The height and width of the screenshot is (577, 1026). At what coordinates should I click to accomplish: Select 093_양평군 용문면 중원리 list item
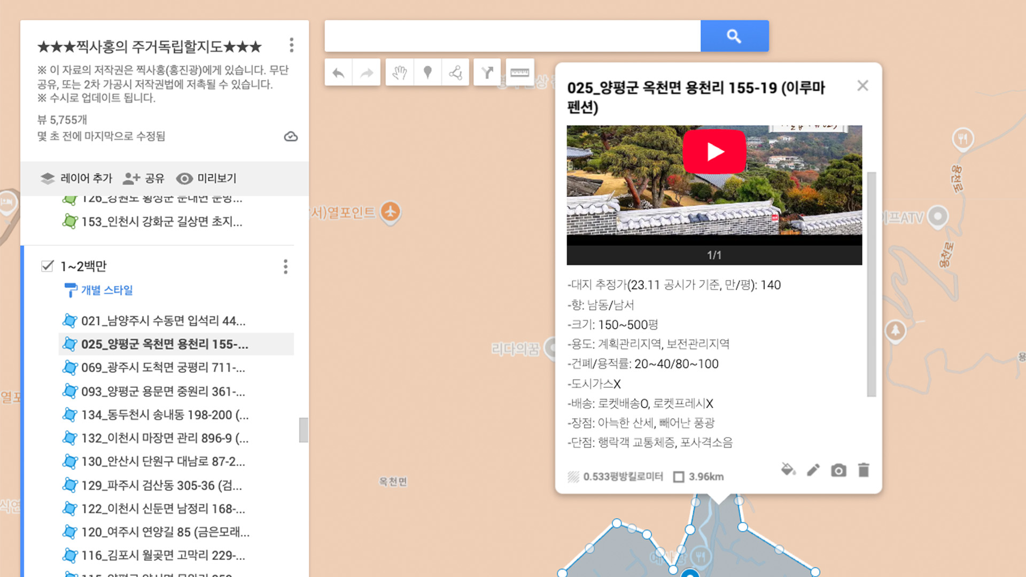coord(163,392)
